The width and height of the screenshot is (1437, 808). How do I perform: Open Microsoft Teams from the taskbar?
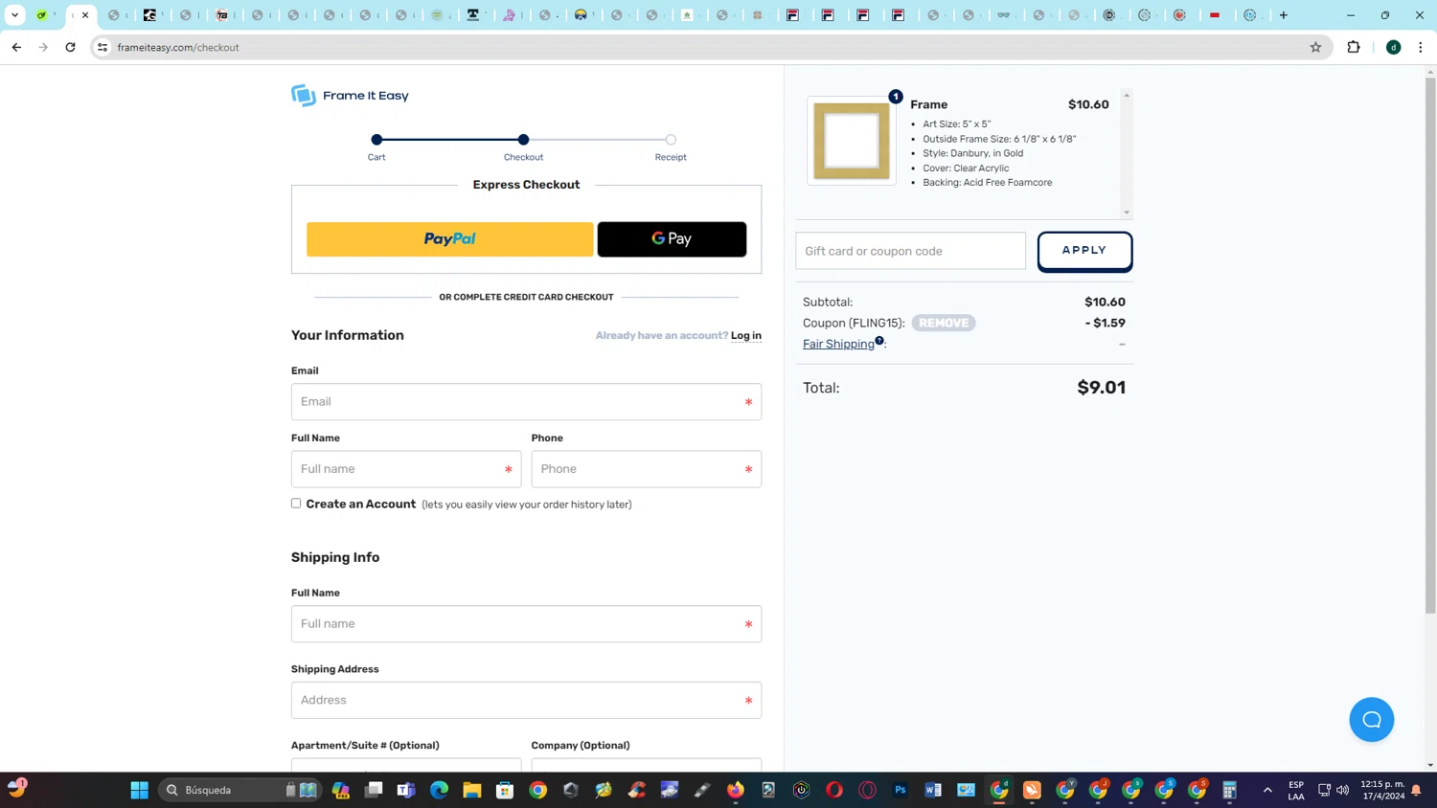tap(406, 790)
